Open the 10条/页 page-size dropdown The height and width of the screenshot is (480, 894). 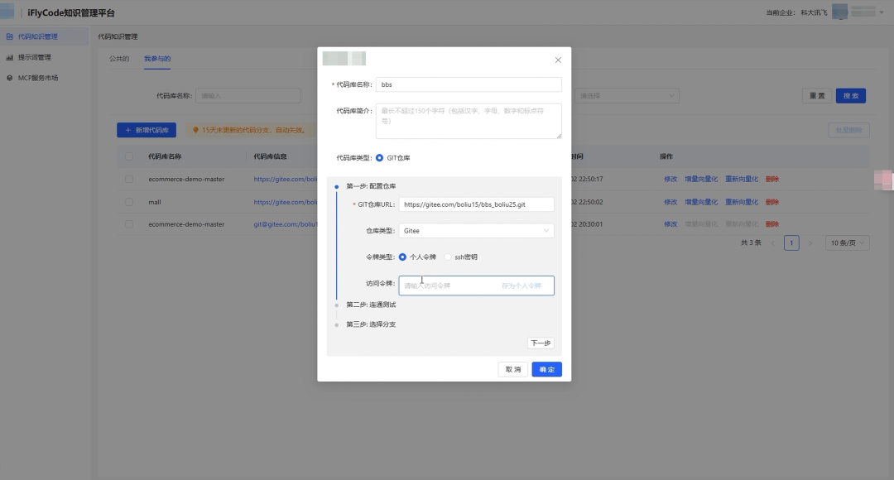point(846,242)
